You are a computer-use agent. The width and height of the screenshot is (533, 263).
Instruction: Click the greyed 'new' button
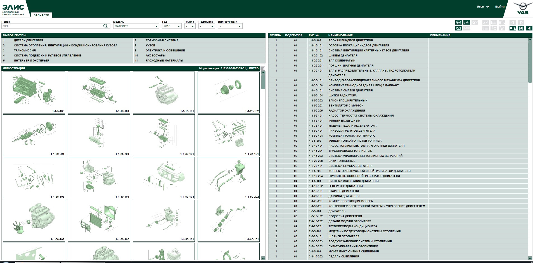(x=466, y=28)
